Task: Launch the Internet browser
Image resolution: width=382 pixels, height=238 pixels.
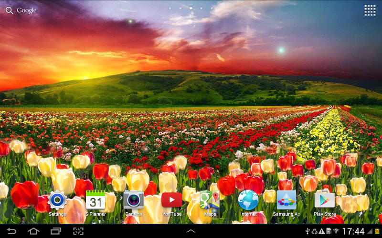Action: pyautogui.click(x=248, y=203)
